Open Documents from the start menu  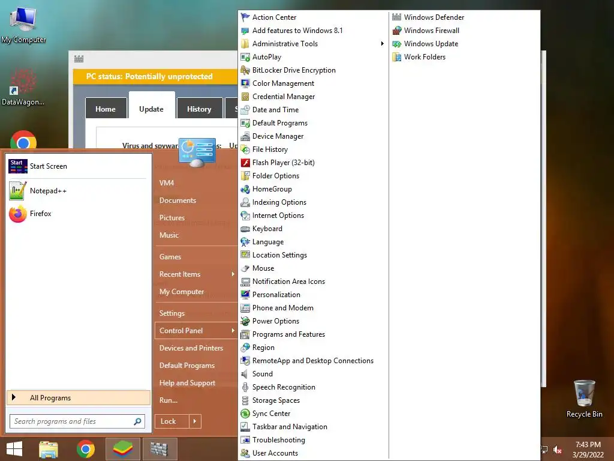(x=177, y=200)
